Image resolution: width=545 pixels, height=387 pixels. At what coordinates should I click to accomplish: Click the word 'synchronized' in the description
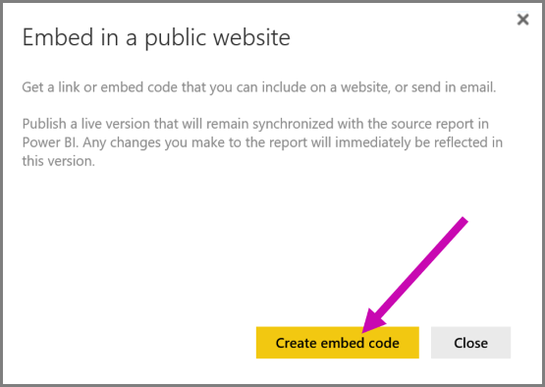(293, 124)
